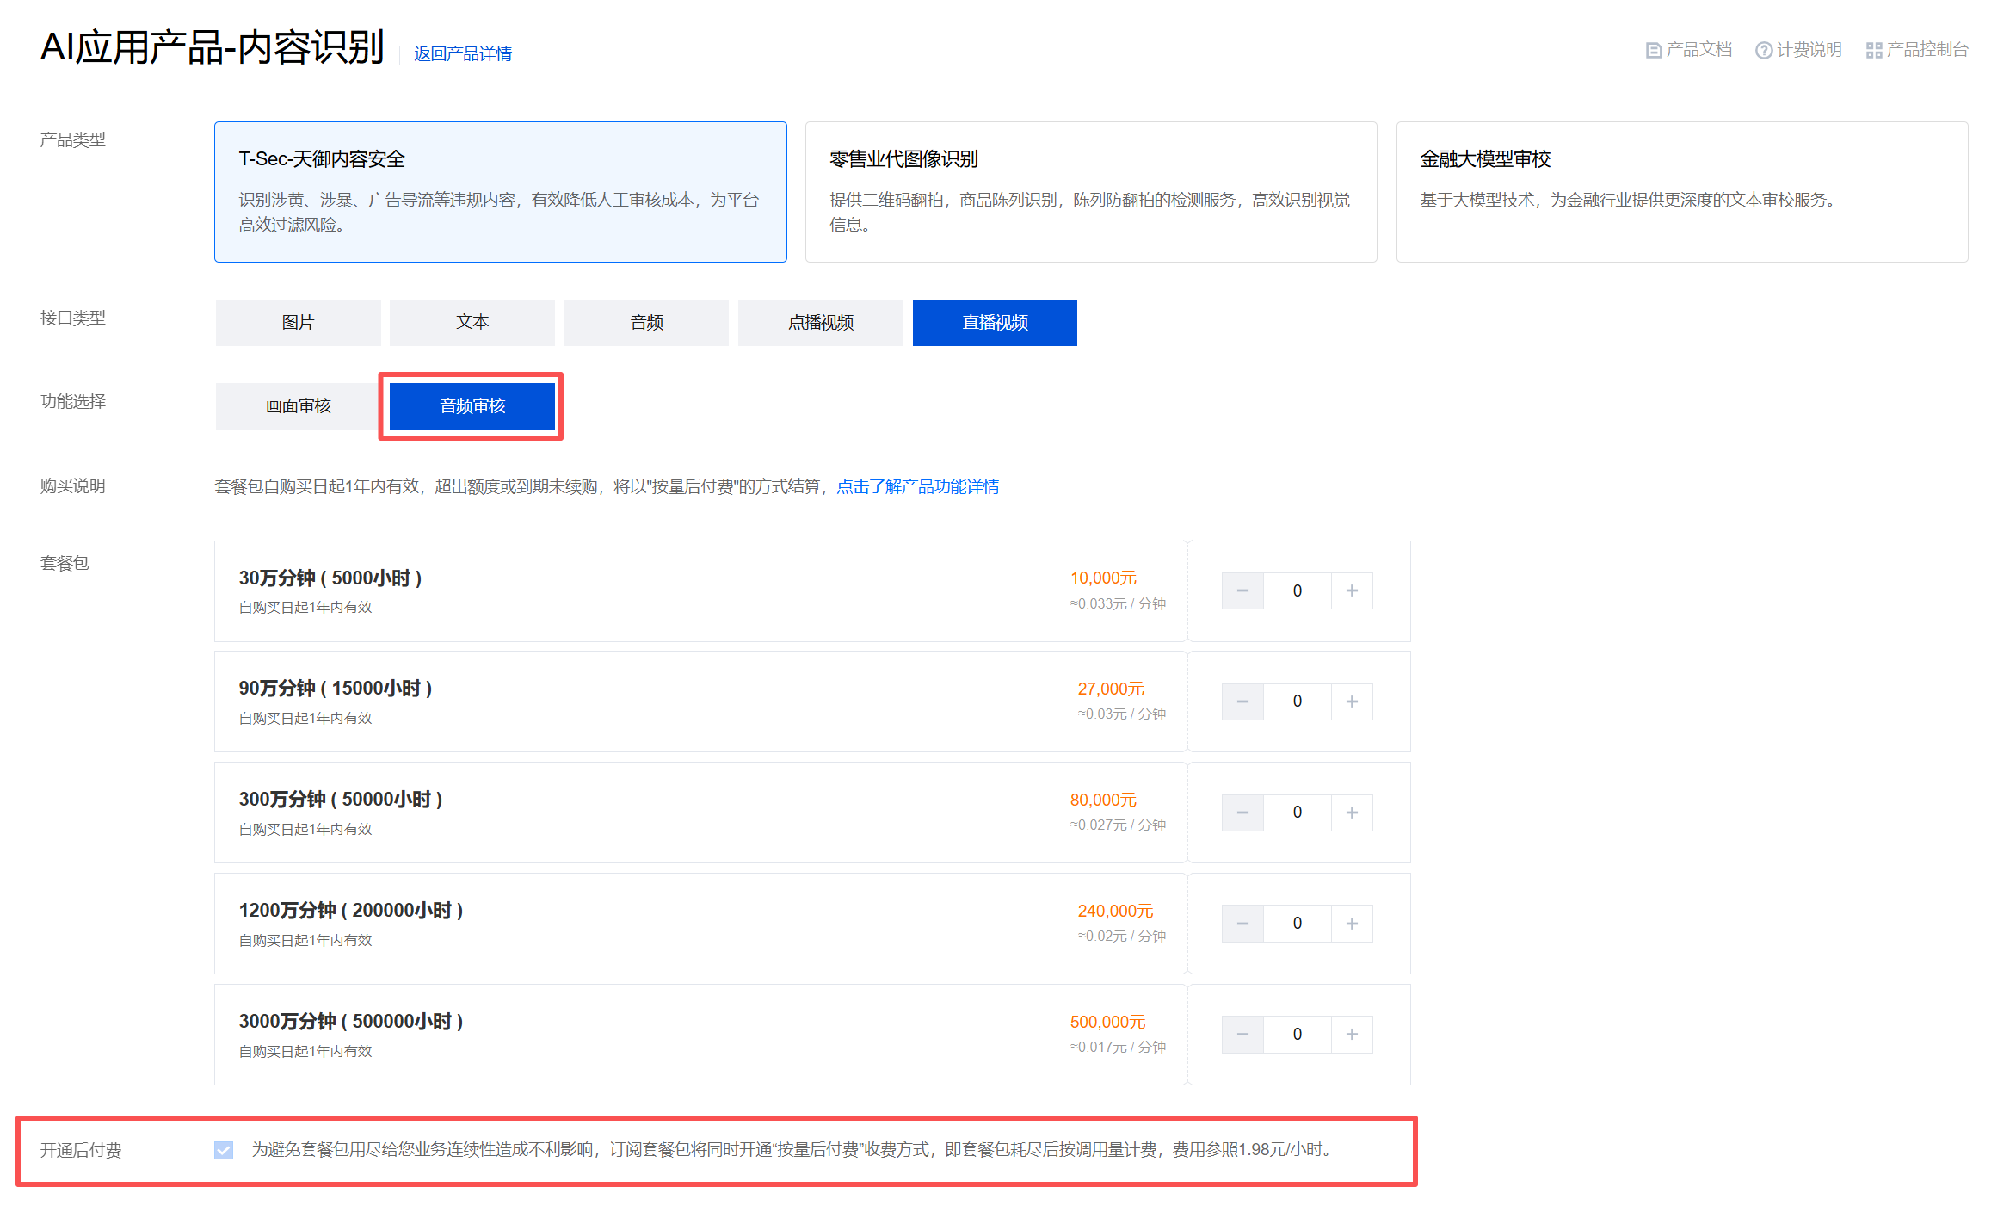
Task: Decrease quantity of 1200万分钟 package
Action: (1242, 924)
